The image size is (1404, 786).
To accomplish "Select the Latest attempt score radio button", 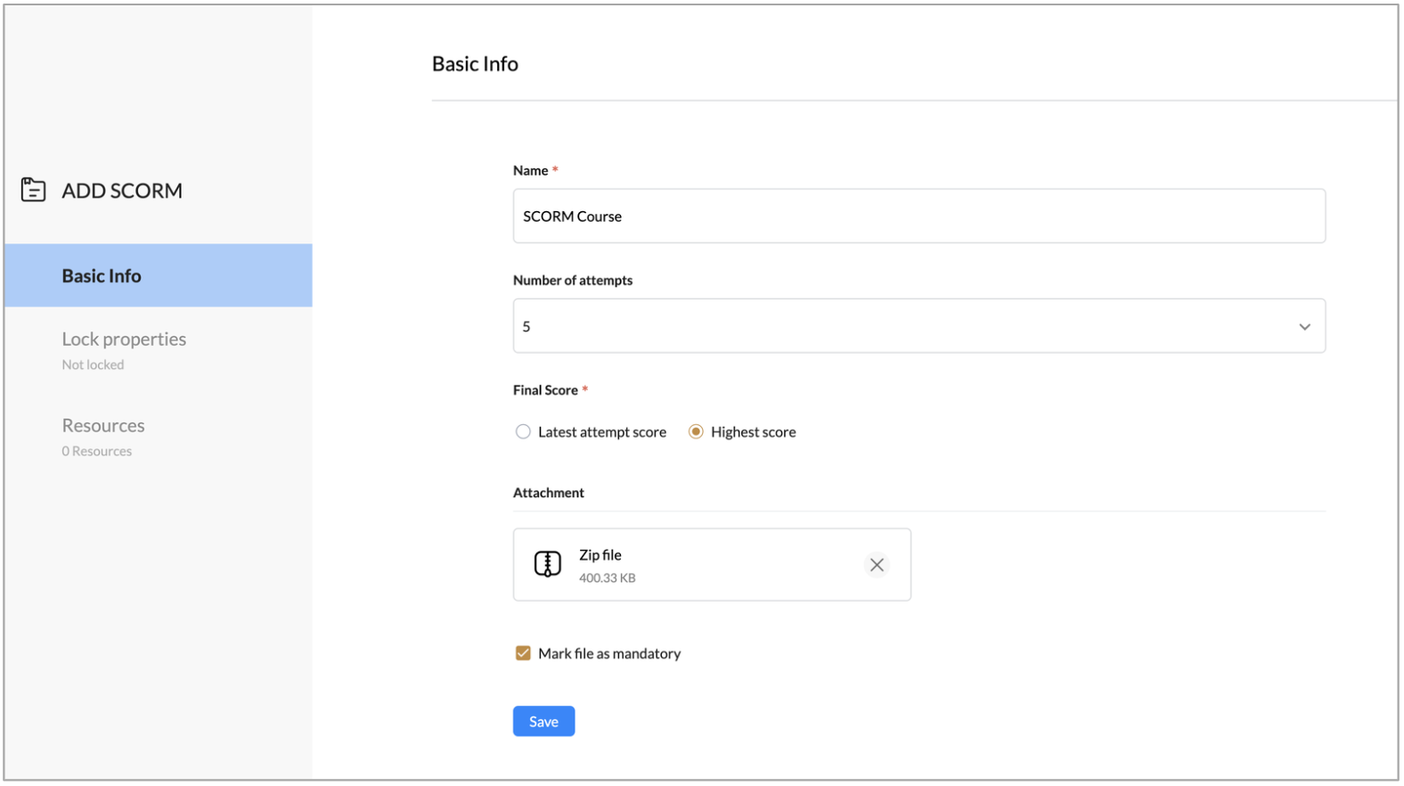I will 523,432.
